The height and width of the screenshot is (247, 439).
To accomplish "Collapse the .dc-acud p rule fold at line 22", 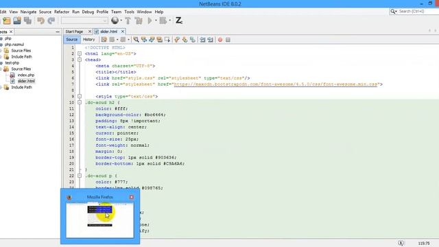I will point(80,176).
